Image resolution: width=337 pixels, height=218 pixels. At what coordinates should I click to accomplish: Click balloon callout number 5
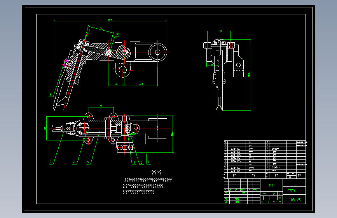[88, 163]
